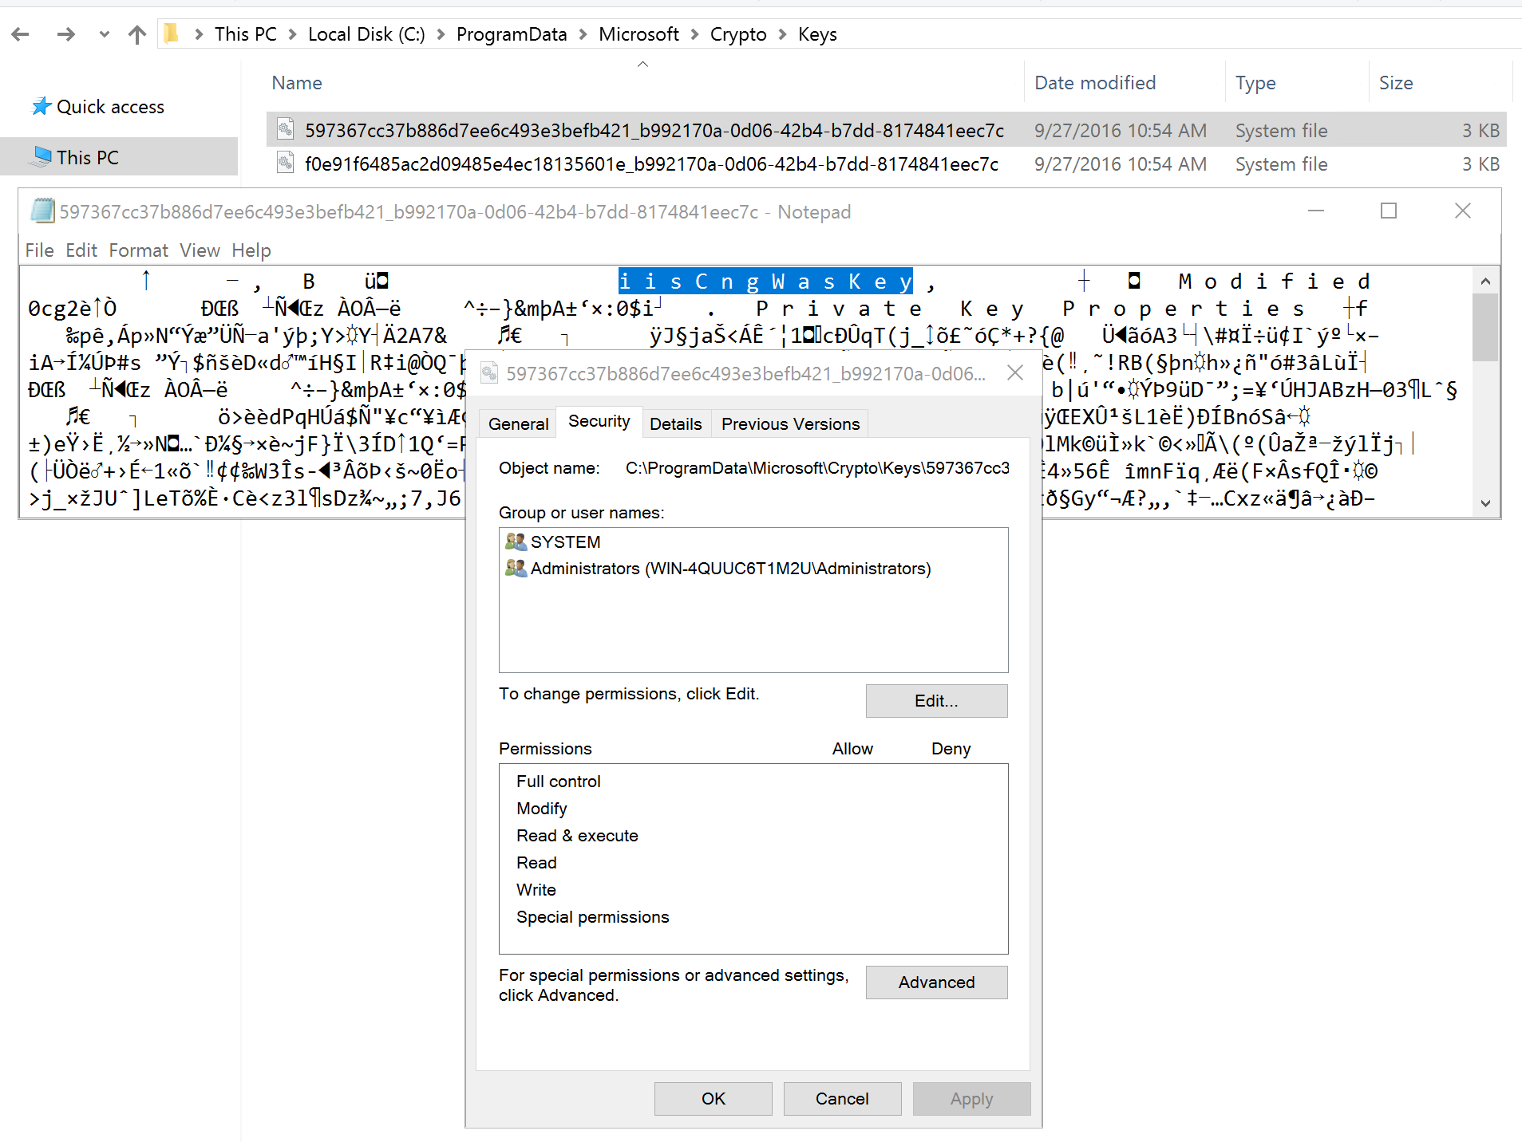Click Edit... to change permissions

[936, 701]
